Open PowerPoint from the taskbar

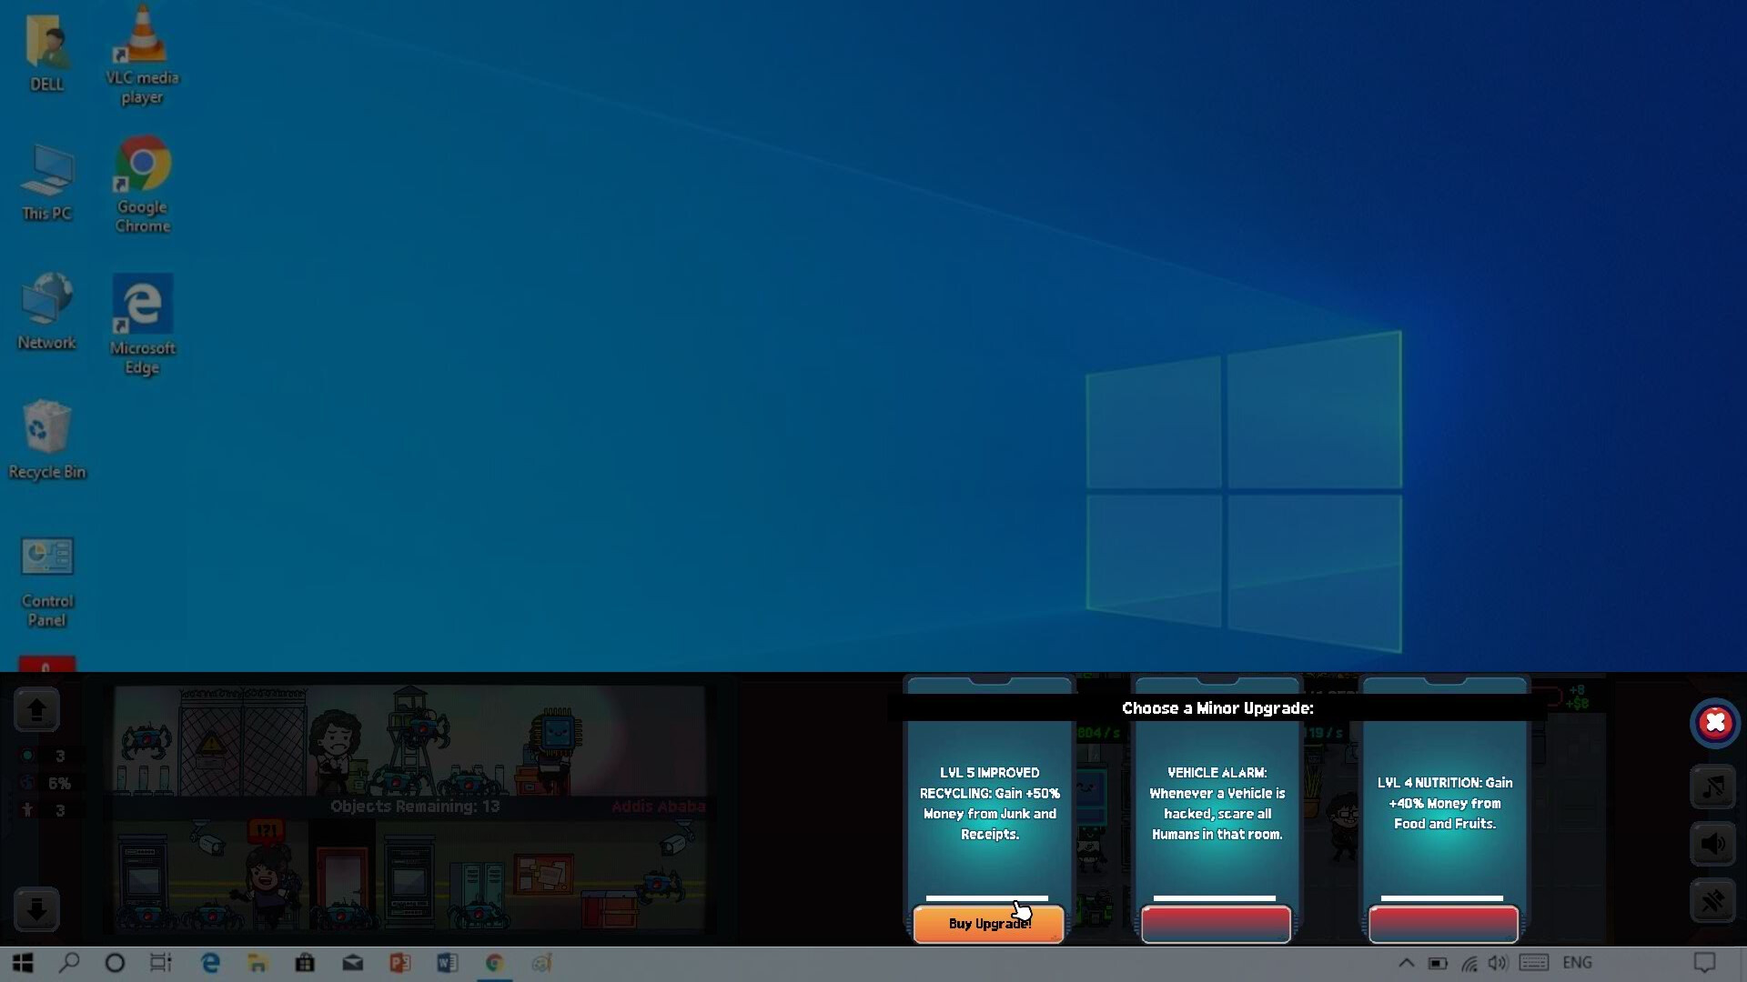click(x=399, y=963)
